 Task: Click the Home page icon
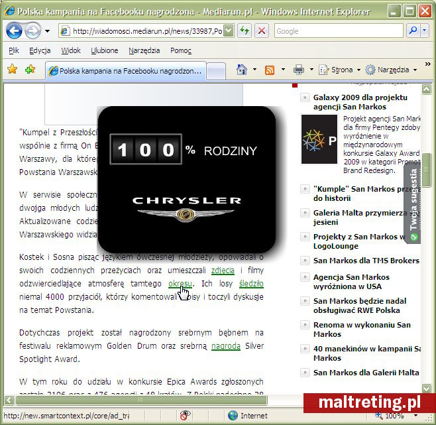tap(241, 70)
